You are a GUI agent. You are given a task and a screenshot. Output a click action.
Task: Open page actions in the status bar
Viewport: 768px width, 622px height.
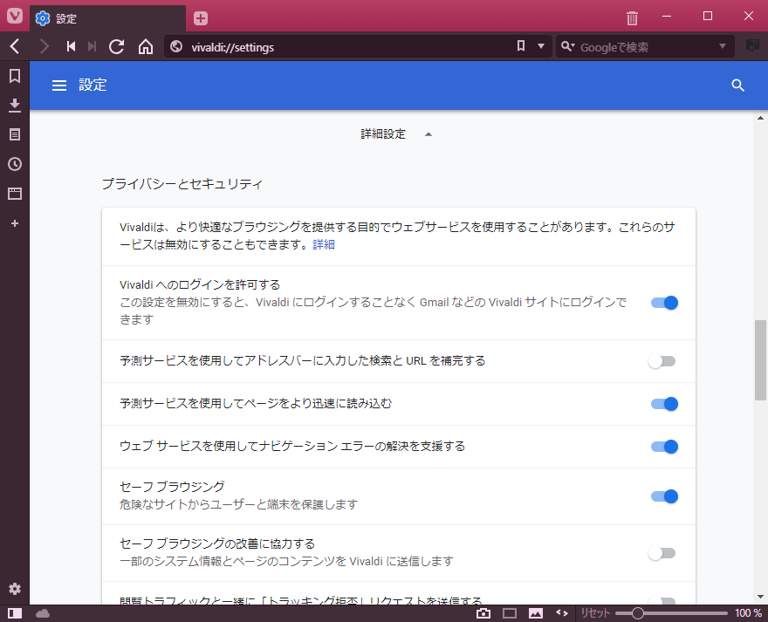pyautogui.click(x=562, y=612)
